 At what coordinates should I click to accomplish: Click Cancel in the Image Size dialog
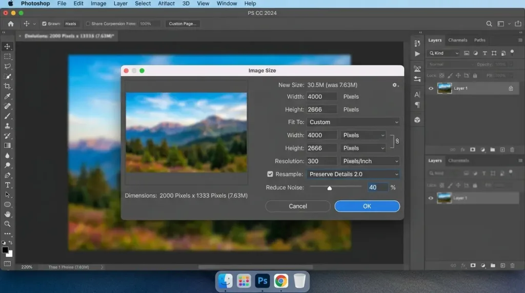pos(298,206)
